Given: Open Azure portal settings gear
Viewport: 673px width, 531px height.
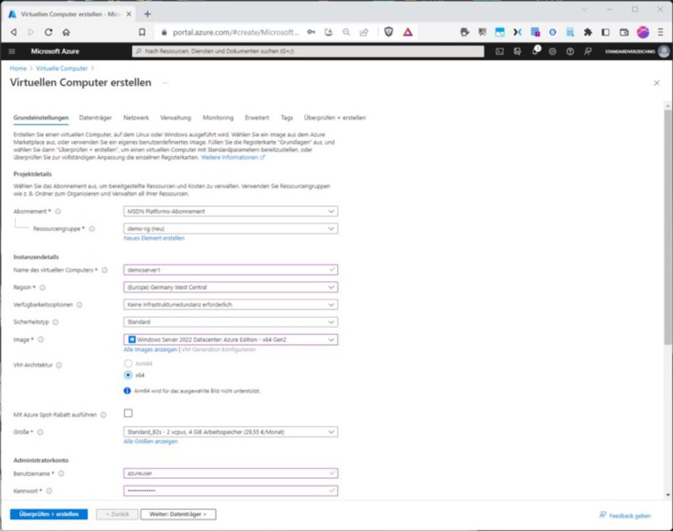Looking at the screenshot, I should pyautogui.click(x=552, y=51).
